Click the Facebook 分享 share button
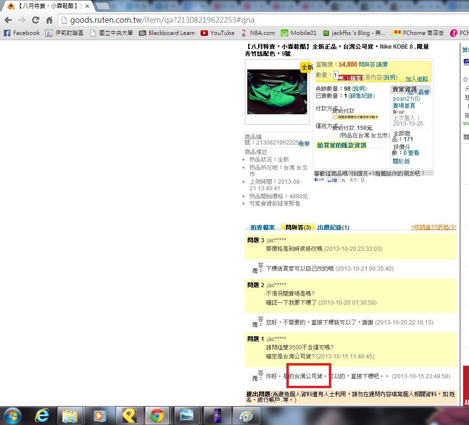Image resolution: width=469 pixels, height=425 pixels. pos(319,179)
